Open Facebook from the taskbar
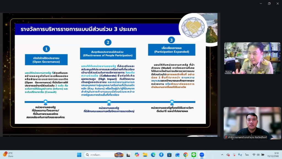The image size is (282, 159). pyautogui.click(x=161, y=155)
